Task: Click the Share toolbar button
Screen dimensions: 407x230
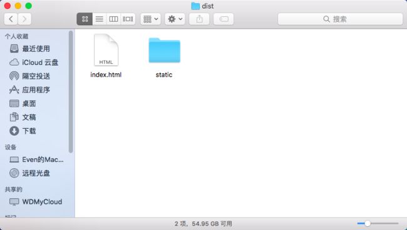Action: pos(199,19)
